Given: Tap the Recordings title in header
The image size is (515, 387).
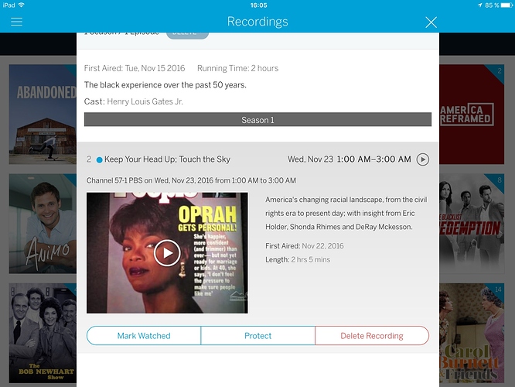Looking at the screenshot, I should (x=257, y=22).
